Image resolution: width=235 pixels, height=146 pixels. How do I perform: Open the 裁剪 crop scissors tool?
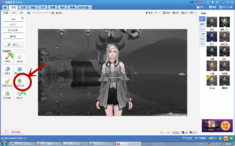[185, 13]
